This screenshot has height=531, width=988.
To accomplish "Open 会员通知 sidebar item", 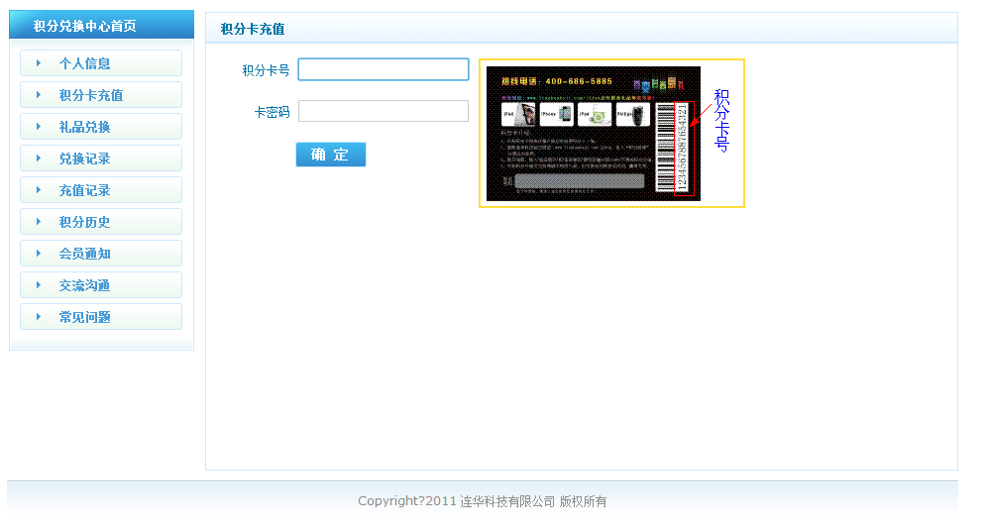I will click(101, 254).
